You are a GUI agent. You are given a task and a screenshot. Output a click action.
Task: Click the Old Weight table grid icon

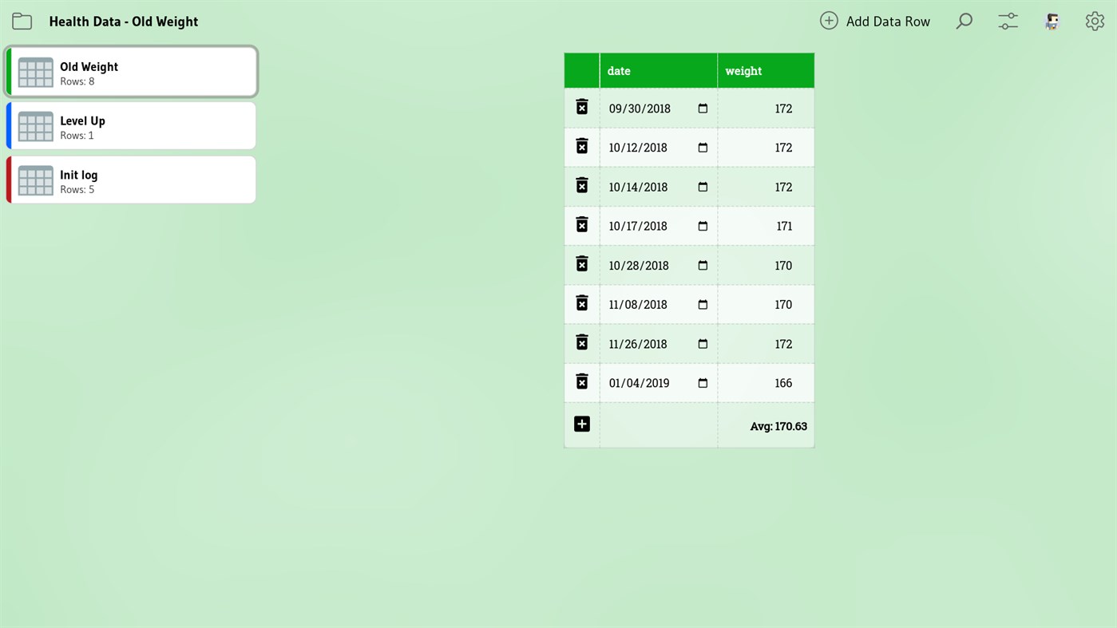tap(35, 73)
